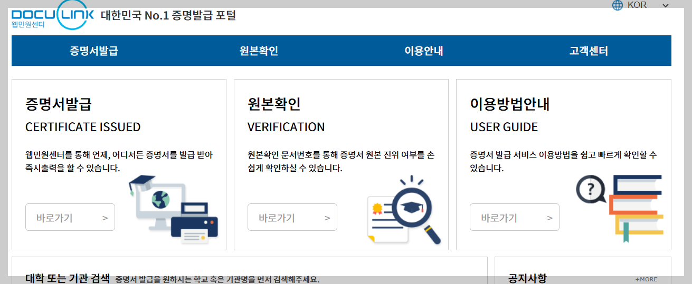
Task: Open the 이용안내 menu
Action: click(424, 51)
